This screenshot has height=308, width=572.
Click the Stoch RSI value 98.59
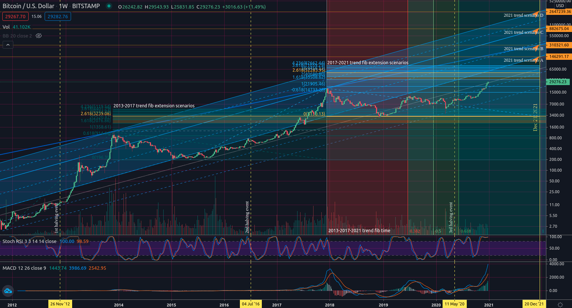(x=83, y=241)
